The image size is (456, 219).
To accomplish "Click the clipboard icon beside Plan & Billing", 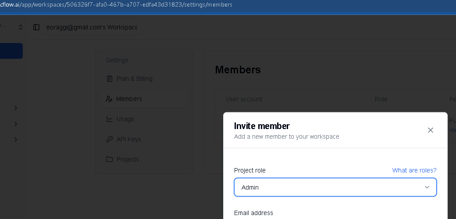I will [110, 79].
